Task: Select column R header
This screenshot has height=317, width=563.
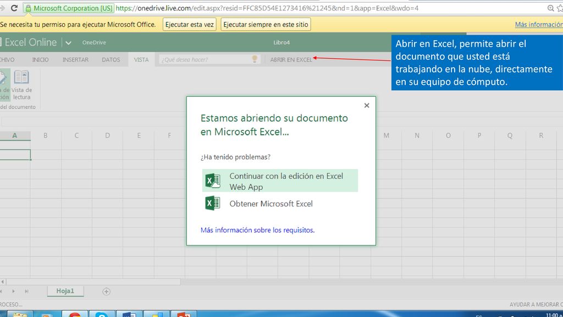Action: click(x=541, y=135)
